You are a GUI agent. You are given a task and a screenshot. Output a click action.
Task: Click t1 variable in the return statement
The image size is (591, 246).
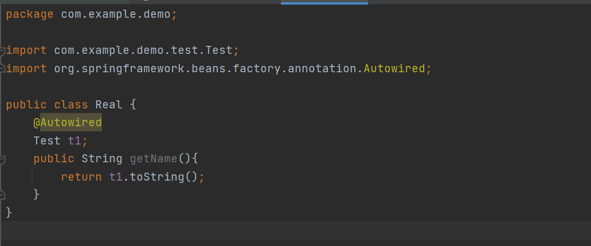(x=116, y=177)
